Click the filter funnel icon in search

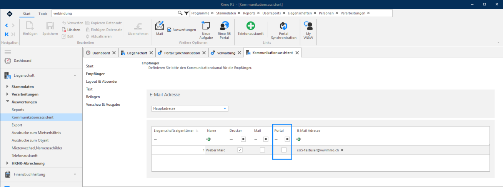point(186,13)
